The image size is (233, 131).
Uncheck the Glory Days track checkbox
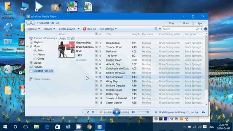click(96, 81)
